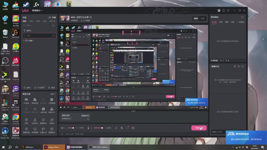Switch to 场景1 tab
This screenshot has height=150, width=267.
25,21
